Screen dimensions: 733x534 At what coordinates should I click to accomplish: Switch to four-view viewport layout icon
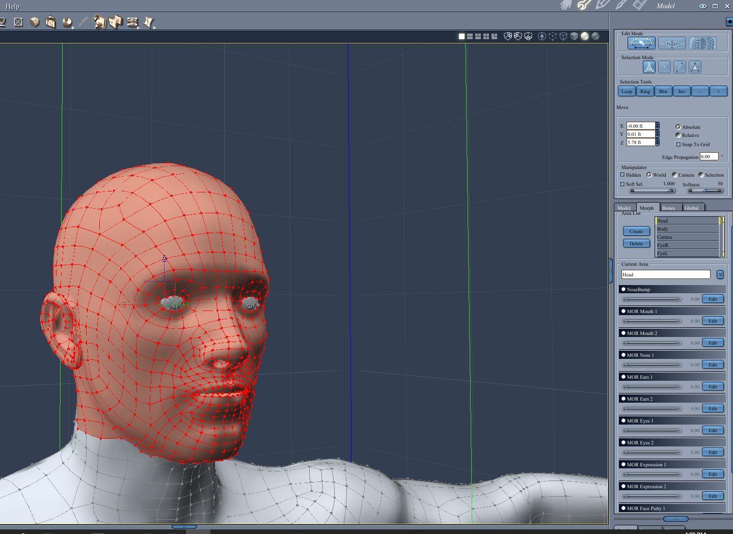[x=486, y=36]
